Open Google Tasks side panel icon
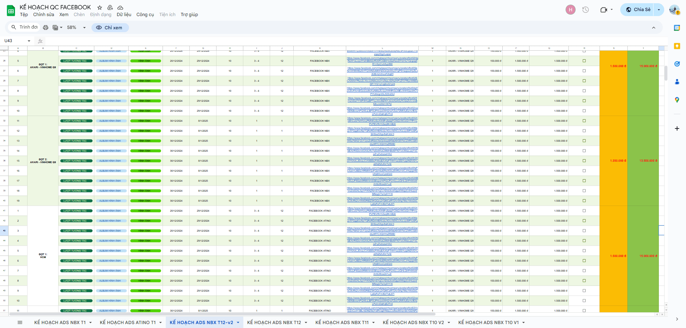 coord(677,64)
